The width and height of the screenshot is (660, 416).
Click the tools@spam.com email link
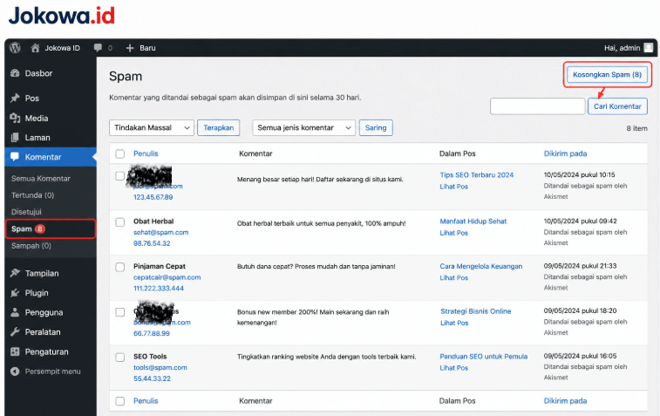[160, 367]
